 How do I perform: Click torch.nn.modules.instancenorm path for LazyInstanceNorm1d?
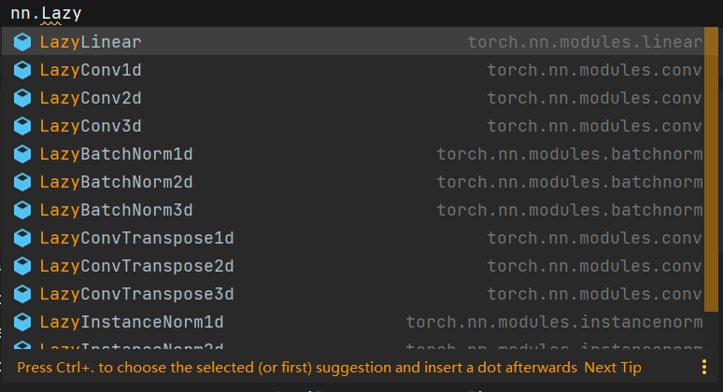click(x=554, y=322)
